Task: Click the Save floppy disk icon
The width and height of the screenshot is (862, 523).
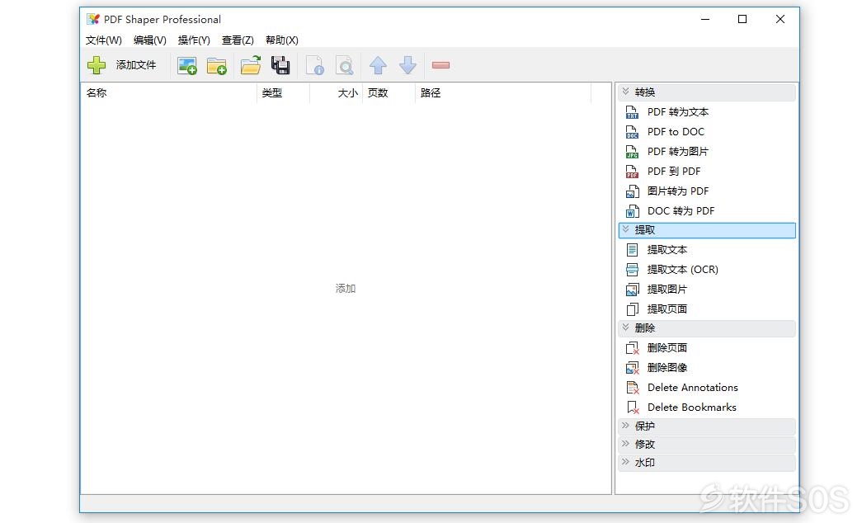Action: click(280, 65)
